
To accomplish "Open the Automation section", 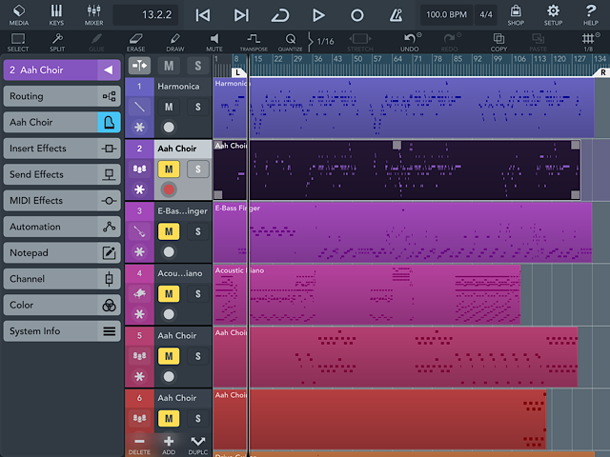I will (62, 227).
